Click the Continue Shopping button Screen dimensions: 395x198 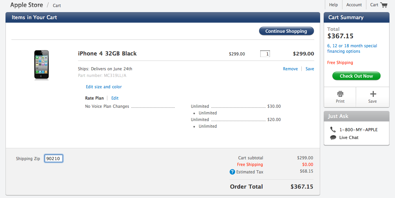tap(286, 31)
